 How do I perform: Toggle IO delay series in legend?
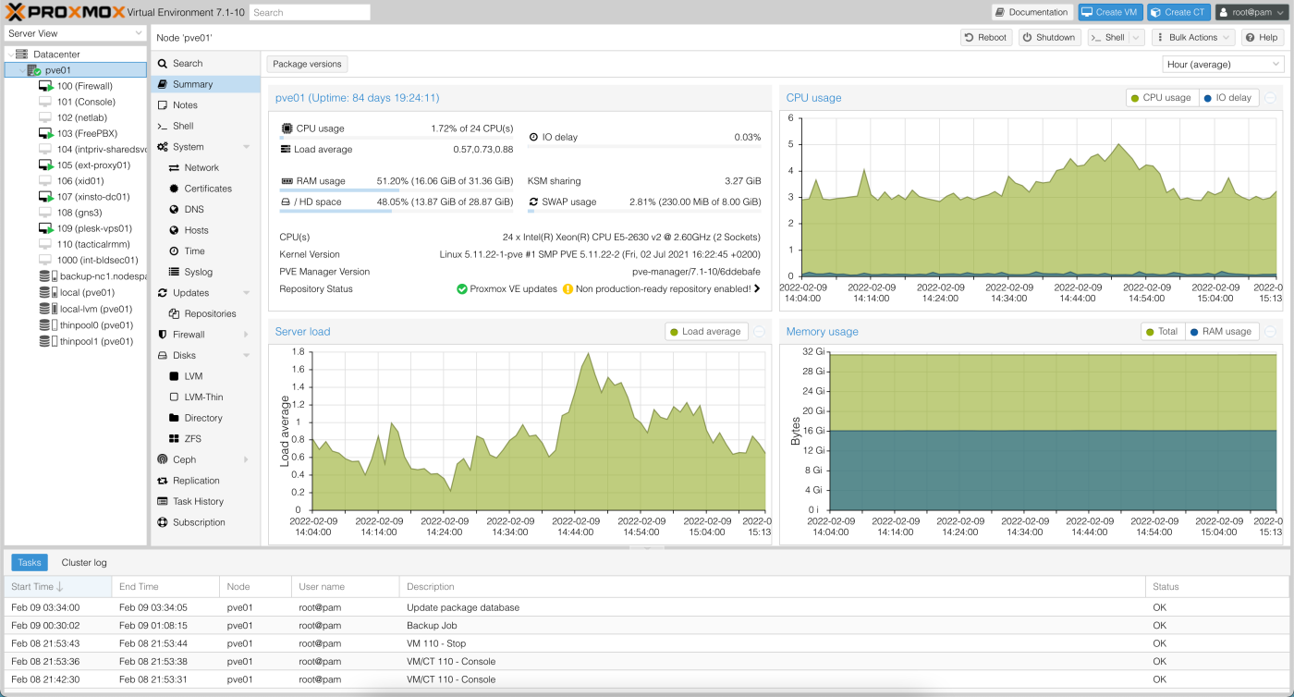click(x=1229, y=98)
